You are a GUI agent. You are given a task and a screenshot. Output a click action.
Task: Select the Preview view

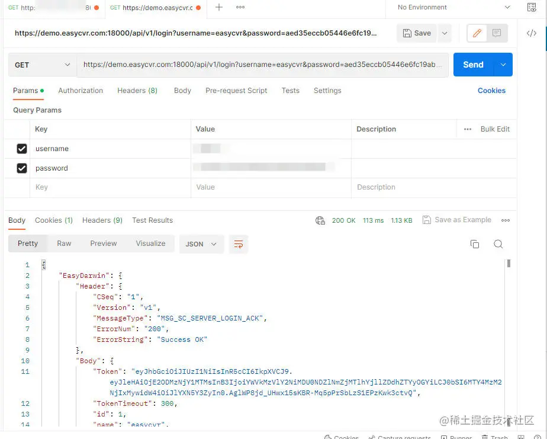point(103,243)
